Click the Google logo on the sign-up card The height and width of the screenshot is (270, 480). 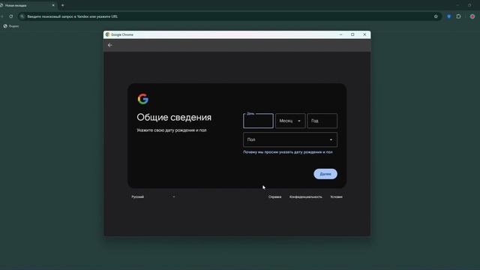click(x=143, y=99)
